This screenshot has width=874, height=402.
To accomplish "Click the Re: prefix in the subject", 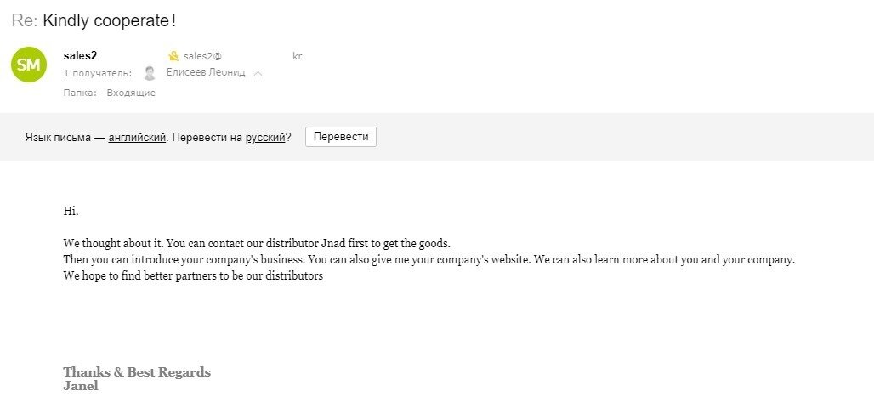I will coord(25,20).
